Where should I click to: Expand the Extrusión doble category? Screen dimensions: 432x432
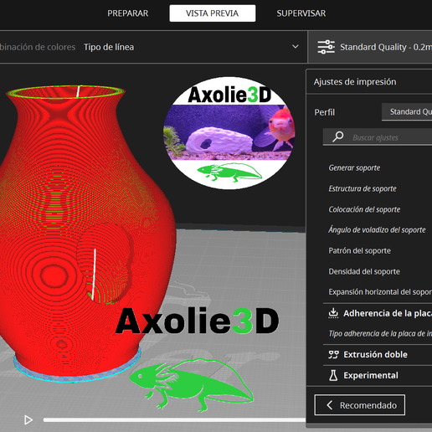click(378, 354)
